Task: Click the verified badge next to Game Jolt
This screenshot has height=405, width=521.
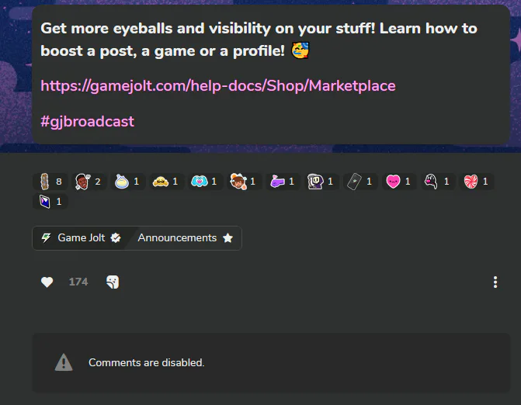Action: click(116, 237)
